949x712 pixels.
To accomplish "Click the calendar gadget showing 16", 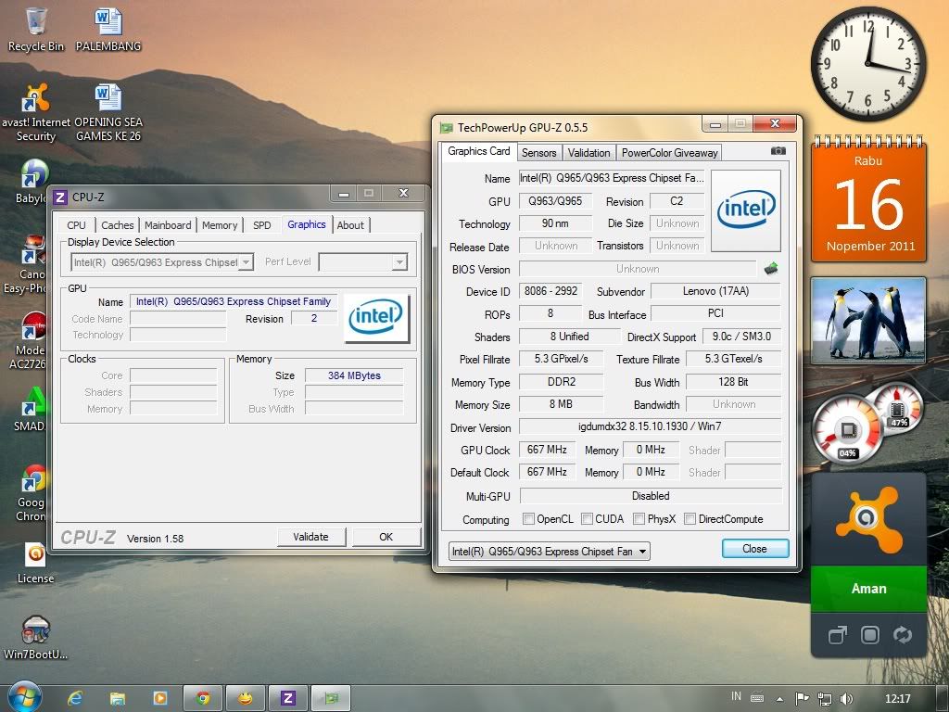I will coord(868,200).
